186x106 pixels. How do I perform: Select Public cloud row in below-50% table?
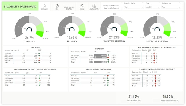pyautogui.click(x=27, y=78)
